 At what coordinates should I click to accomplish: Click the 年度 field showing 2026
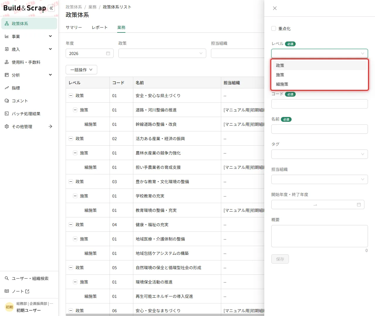[90, 53]
